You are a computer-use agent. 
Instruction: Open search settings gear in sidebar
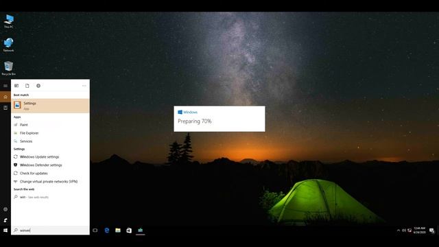point(5,209)
